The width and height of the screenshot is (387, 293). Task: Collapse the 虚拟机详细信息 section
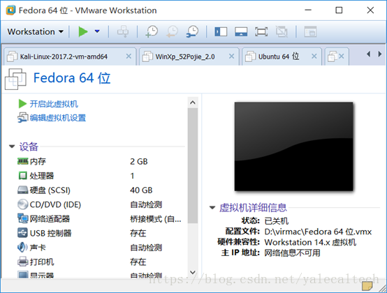click(212, 207)
